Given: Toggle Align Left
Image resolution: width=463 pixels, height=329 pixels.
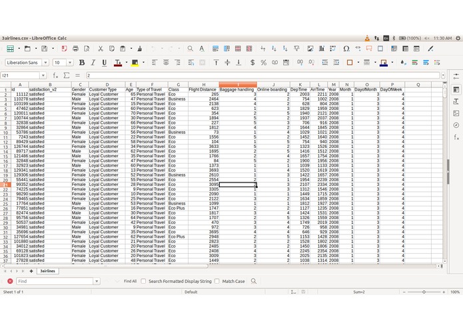Looking at the screenshot, I should tap(155, 63).
